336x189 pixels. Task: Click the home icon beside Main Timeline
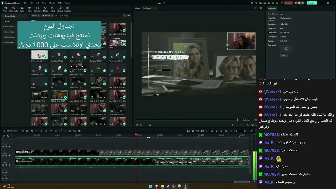pos(4,131)
